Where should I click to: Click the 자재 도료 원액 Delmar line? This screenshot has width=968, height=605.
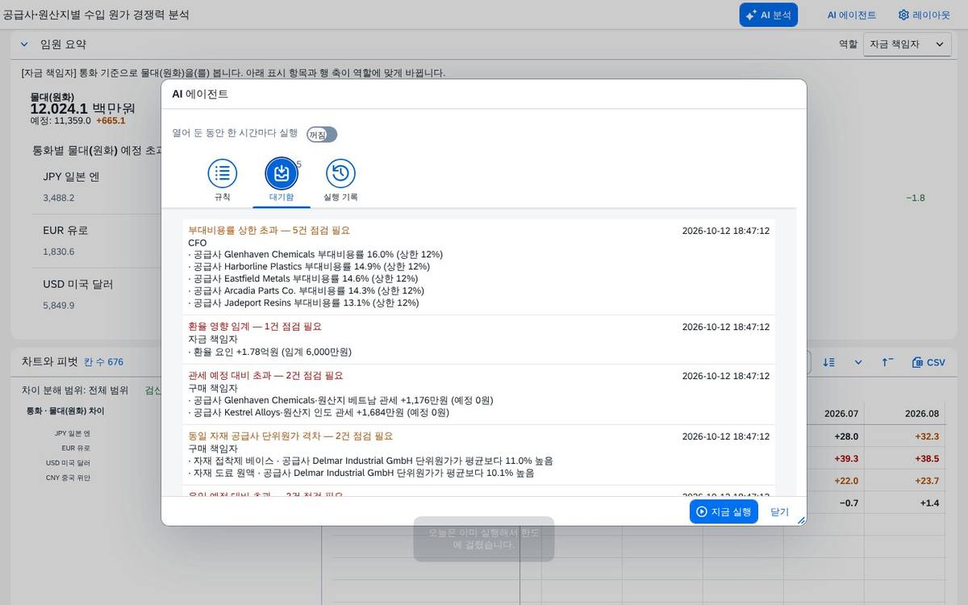point(361,473)
